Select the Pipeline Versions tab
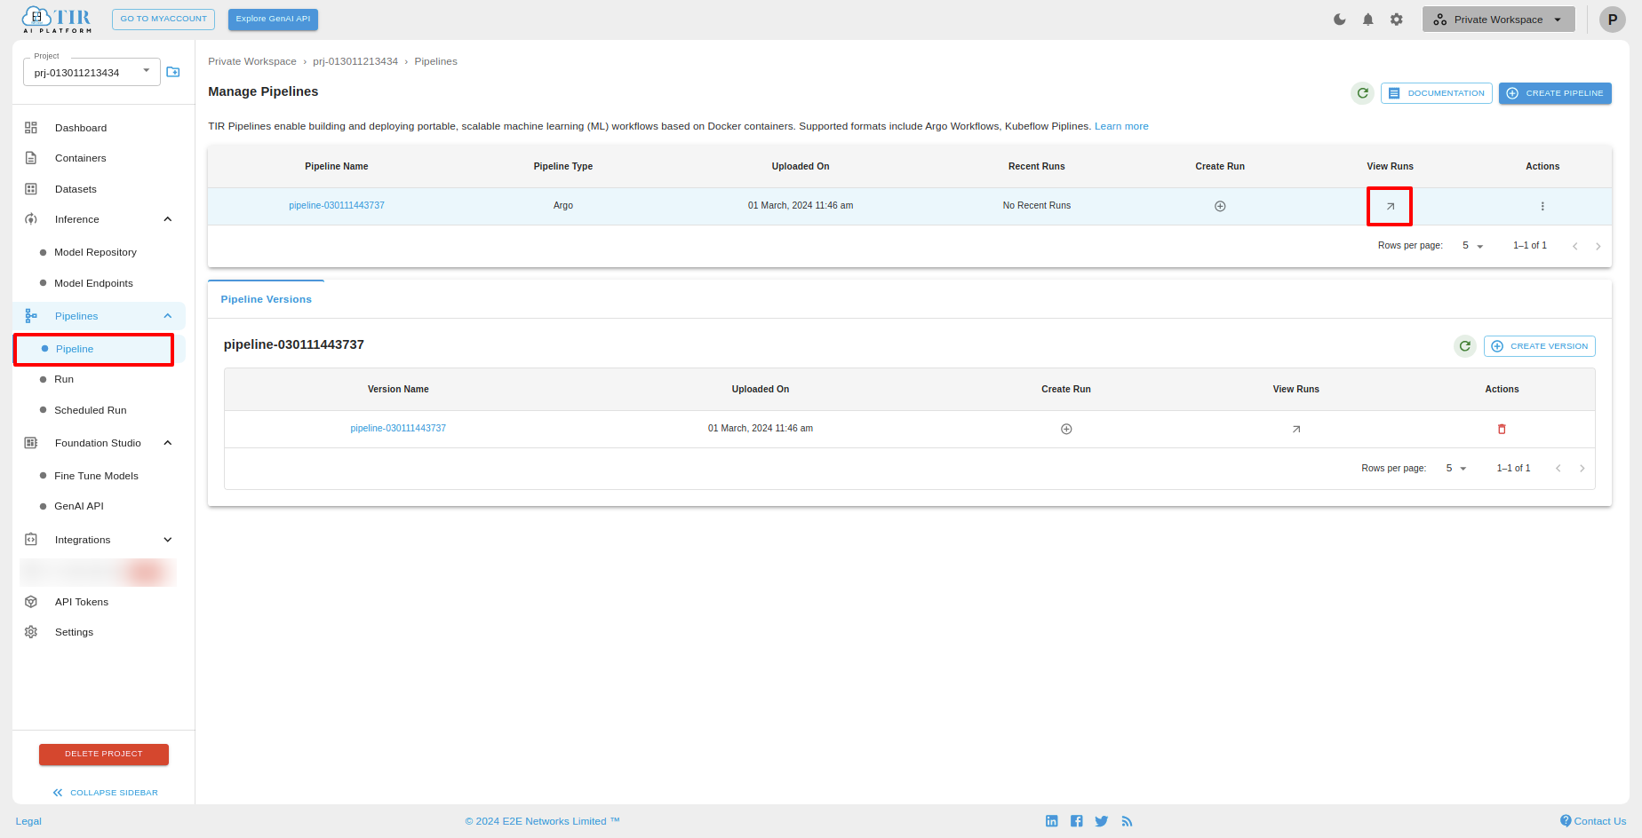Viewport: 1642px width, 838px height. click(x=267, y=299)
